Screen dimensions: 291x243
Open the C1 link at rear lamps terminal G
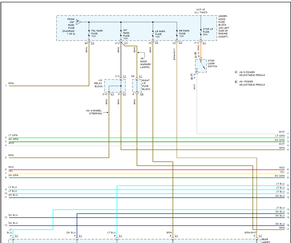176,236
